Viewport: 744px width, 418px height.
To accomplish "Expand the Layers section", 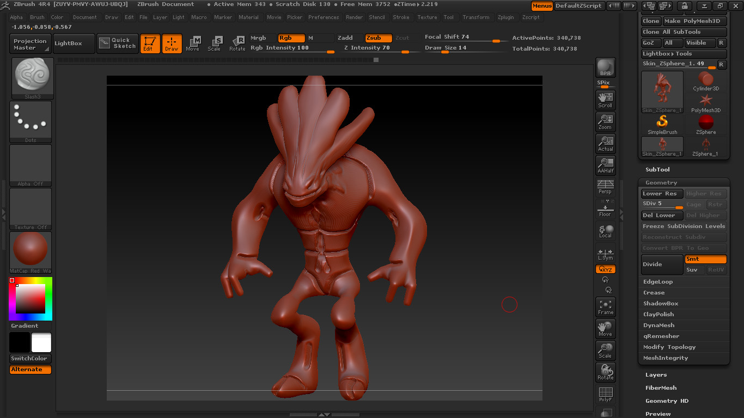I will click(x=656, y=375).
